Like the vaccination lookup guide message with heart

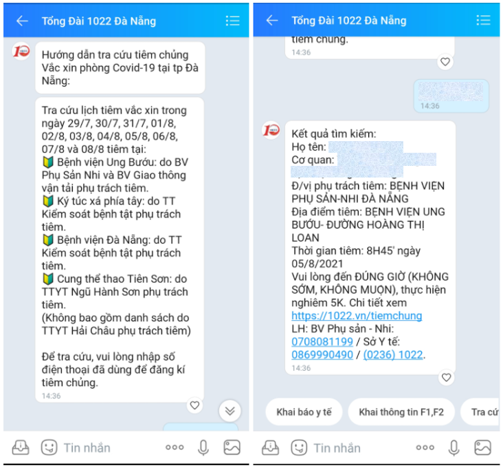click(x=194, y=405)
